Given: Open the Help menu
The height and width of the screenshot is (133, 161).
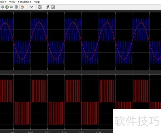Looking at the screenshot, I should (x=37, y=2).
